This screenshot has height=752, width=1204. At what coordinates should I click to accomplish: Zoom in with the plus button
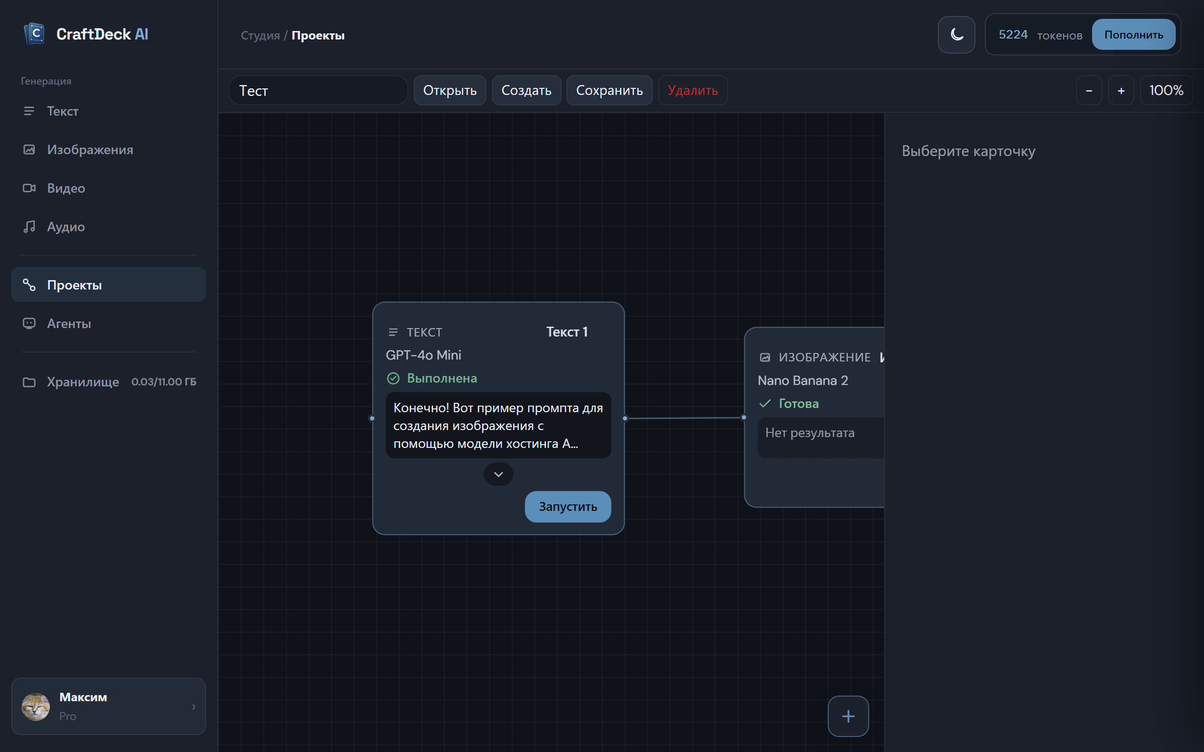(x=1121, y=91)
